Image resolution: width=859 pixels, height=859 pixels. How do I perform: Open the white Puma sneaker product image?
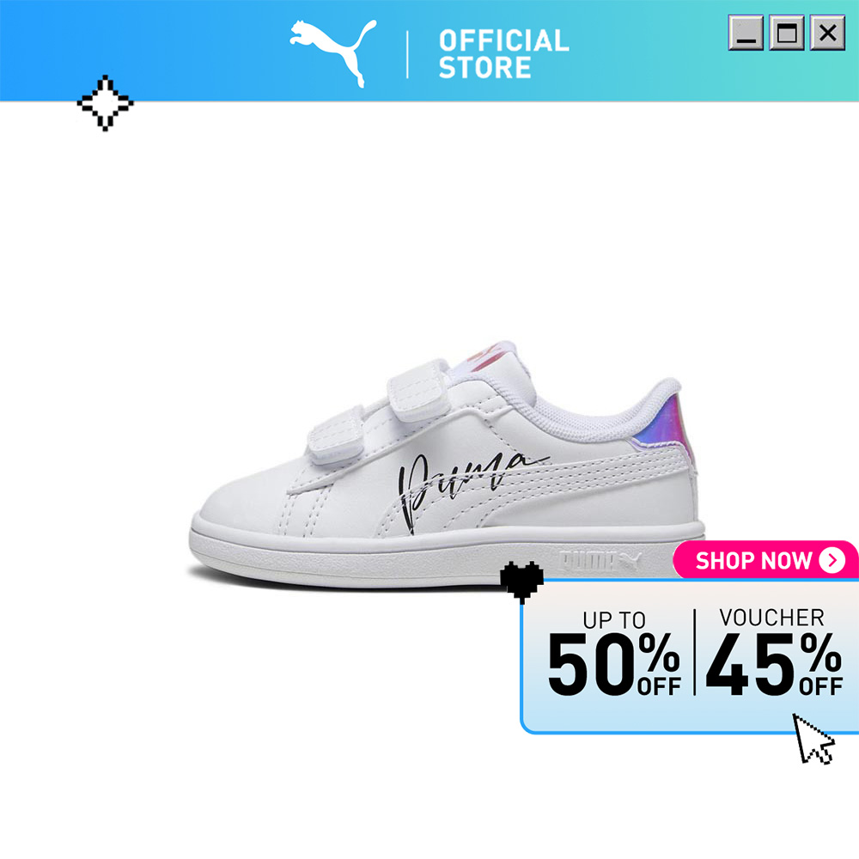pos(447,466)
